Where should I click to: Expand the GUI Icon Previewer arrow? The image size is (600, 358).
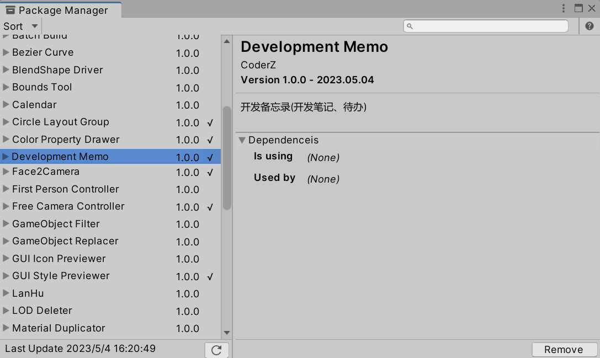click(6, 259)
